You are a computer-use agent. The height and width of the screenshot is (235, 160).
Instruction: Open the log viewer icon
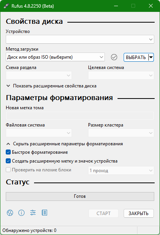click(44, 213)
